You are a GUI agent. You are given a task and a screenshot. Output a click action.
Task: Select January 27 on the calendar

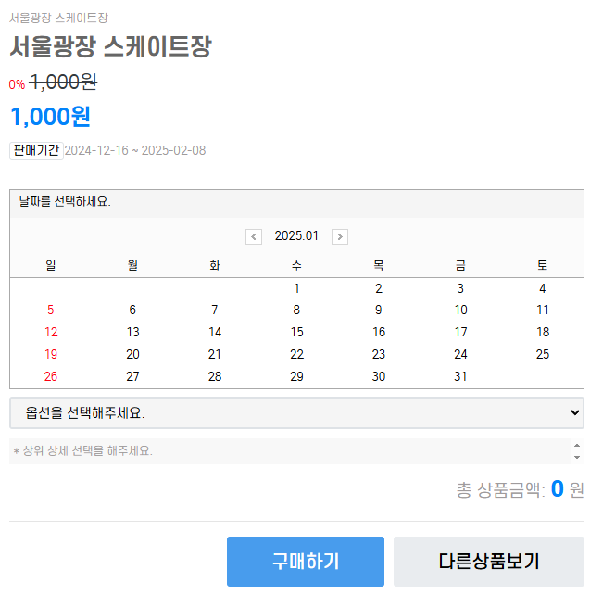point(132,376)
